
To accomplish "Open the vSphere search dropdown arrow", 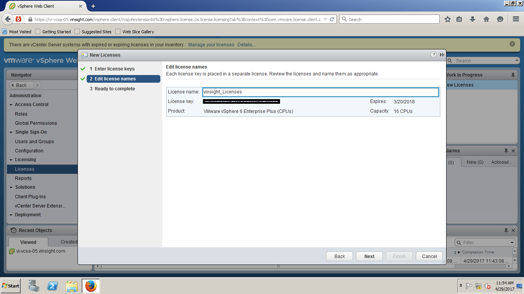I will (x=517, y=60).
